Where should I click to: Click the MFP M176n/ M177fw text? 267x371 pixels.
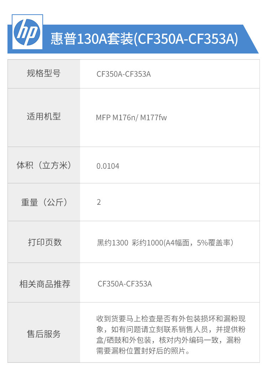click(131, 117)
